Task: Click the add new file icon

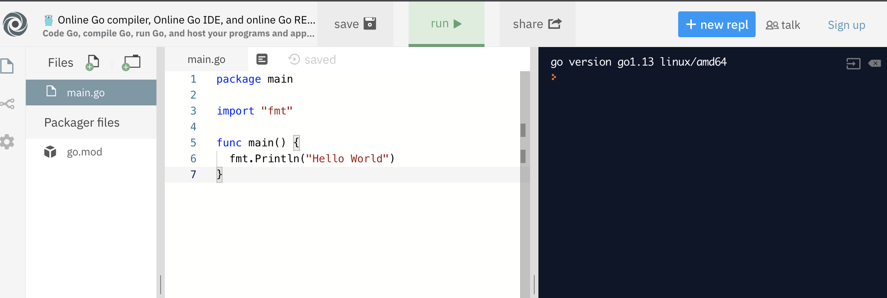Action: [x=92, y=63]
